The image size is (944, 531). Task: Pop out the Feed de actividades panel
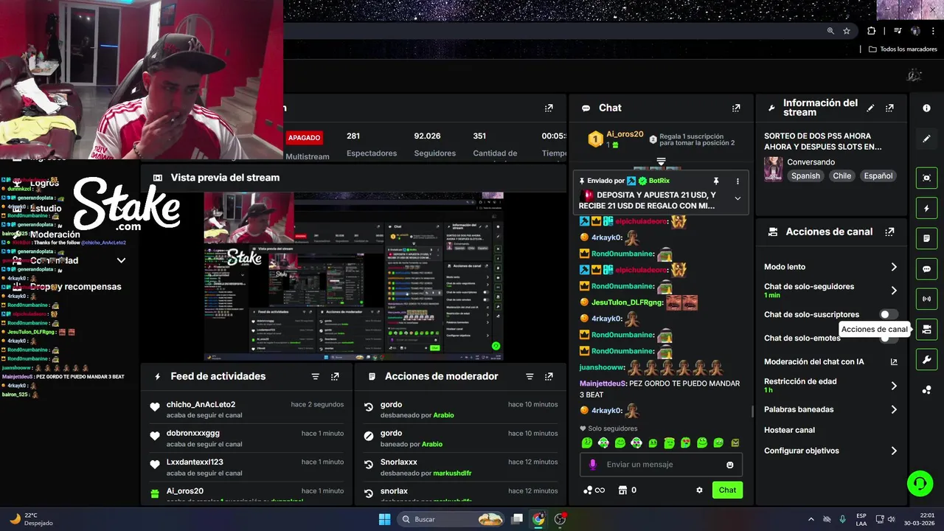click(x=335, y=376)
